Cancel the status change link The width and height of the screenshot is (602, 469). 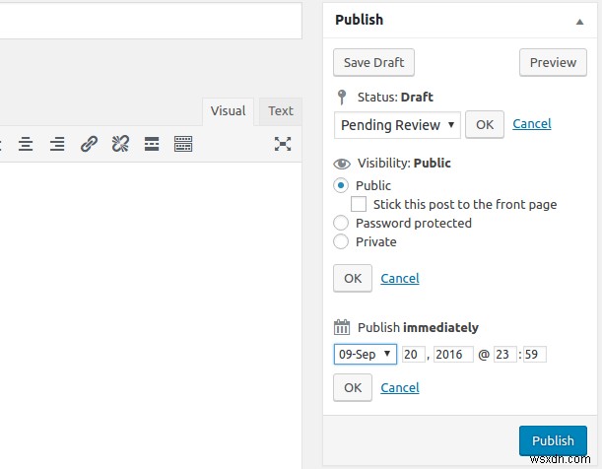tap(532, 123)
